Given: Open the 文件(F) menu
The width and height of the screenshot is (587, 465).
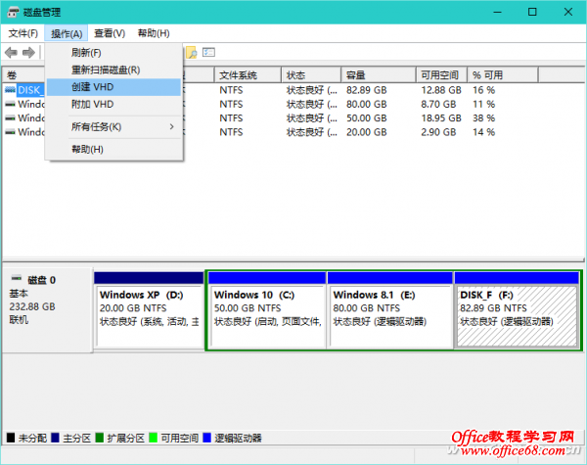Looking at the screenshot, I should point(23,33).
